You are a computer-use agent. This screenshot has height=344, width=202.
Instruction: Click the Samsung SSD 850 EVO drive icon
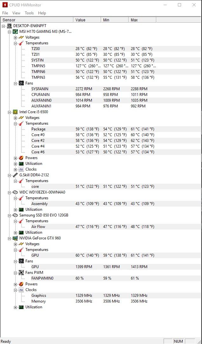click(15, 215)
